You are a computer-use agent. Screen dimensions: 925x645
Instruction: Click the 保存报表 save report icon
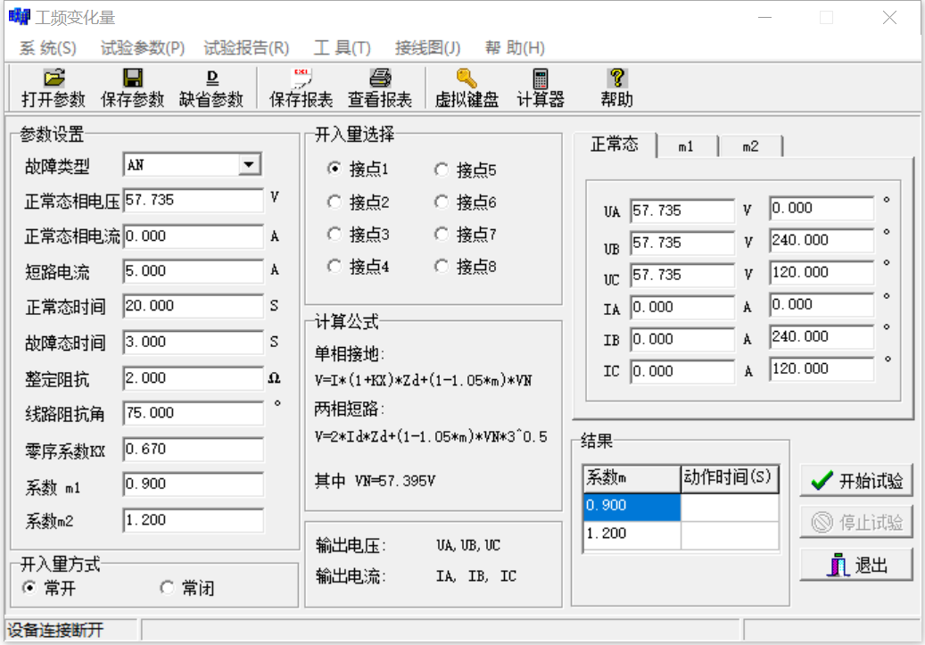(x=301, y=79)
